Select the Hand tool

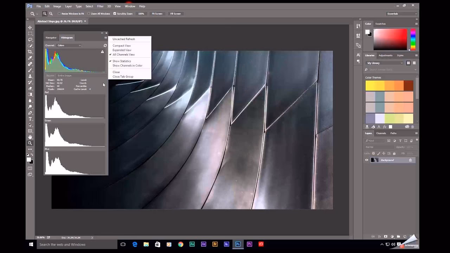click(x=30, y=137)
